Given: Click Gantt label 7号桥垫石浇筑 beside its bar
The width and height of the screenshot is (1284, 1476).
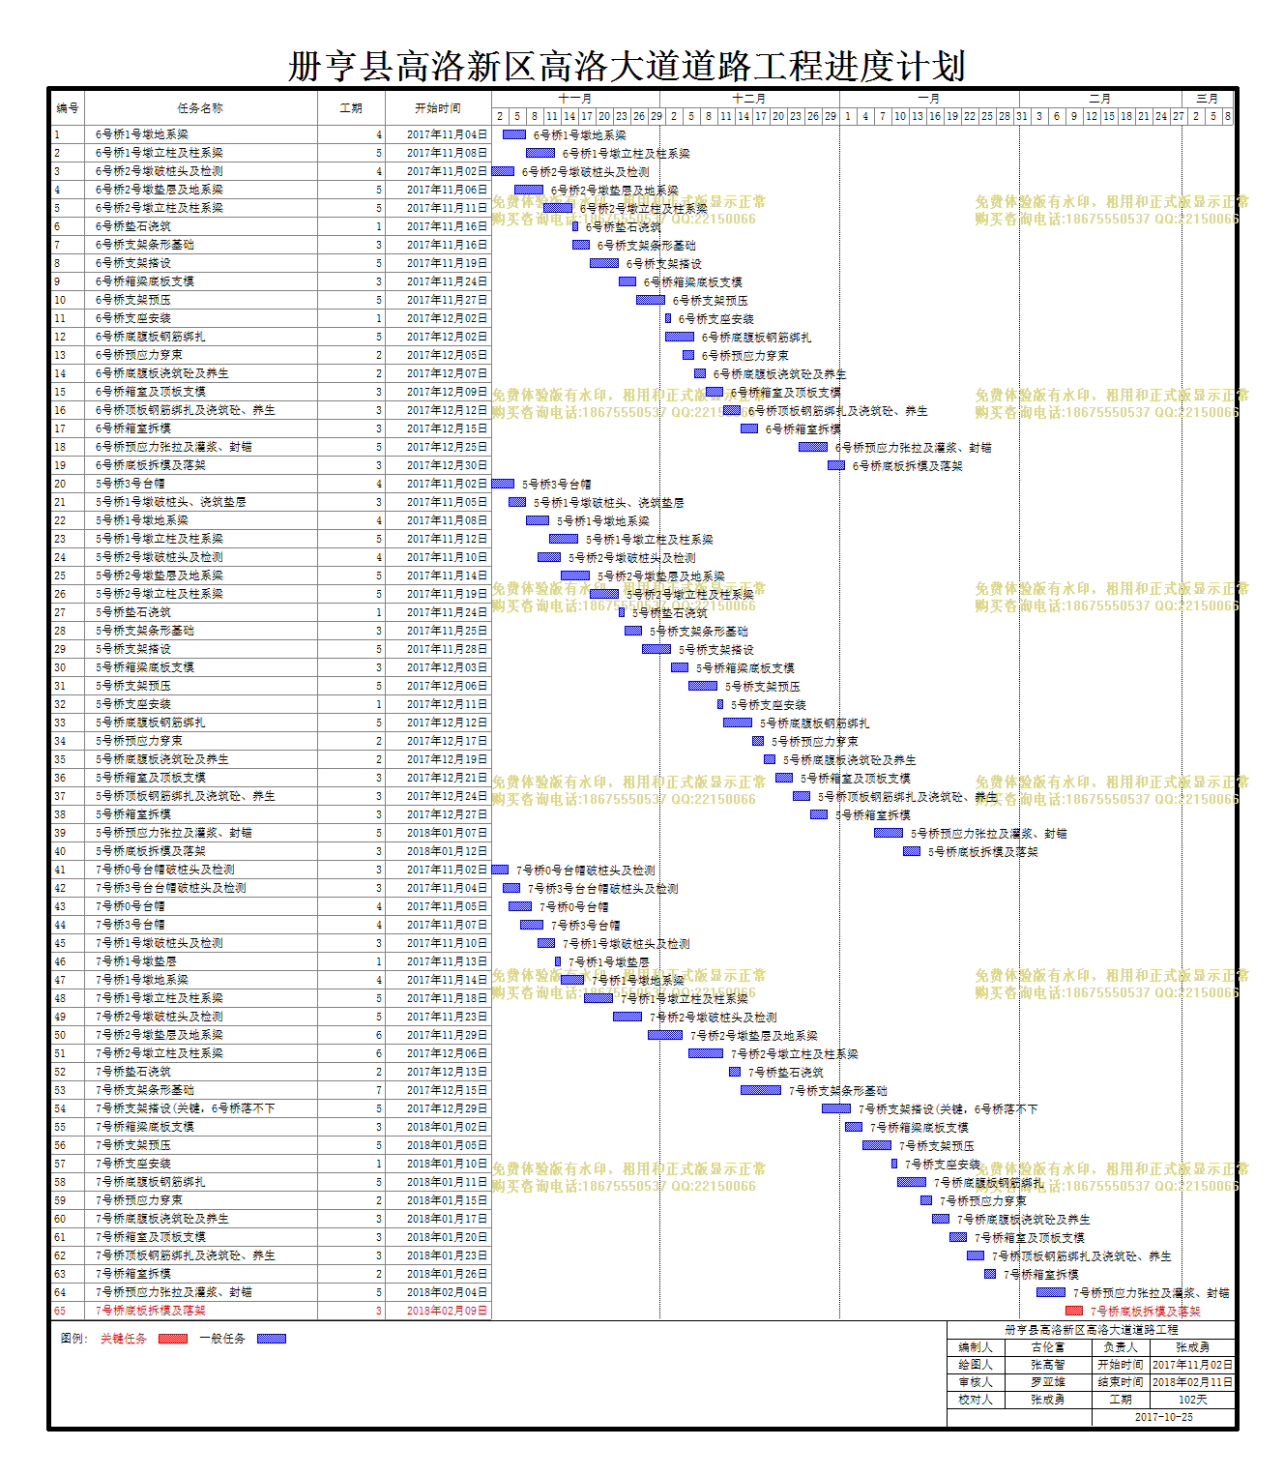Looking at the screenshot, I should [786, 1073].
